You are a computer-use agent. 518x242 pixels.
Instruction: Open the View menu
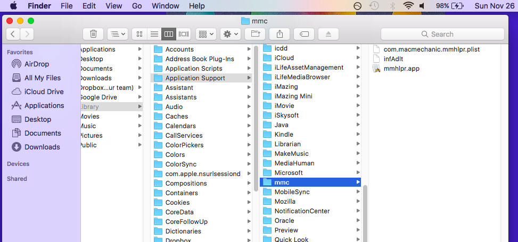click(x=113, y=6)
